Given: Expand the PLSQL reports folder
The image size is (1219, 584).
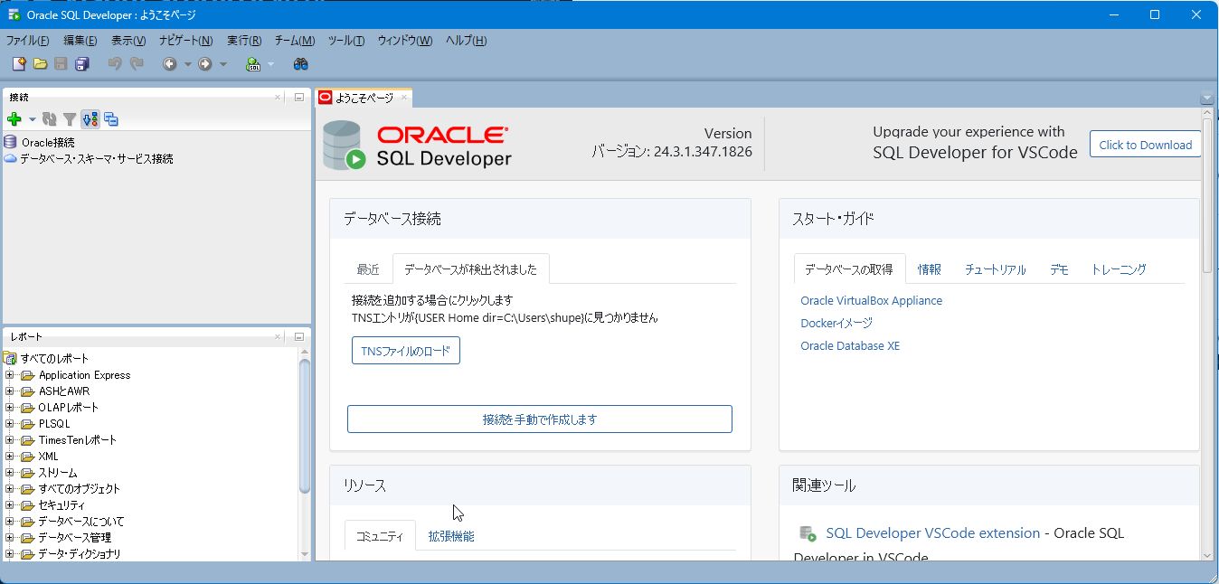Looking at the screenshot, I should click(8, 423).
